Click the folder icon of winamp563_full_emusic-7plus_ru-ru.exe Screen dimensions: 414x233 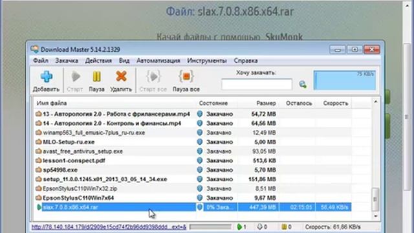(x=39, y=133)
